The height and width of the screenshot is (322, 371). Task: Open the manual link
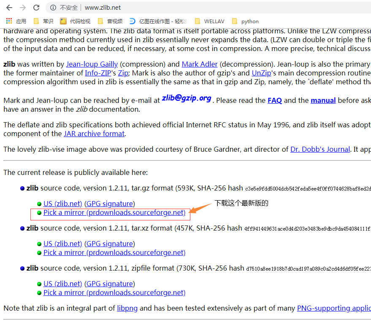[x=323, y=100]
